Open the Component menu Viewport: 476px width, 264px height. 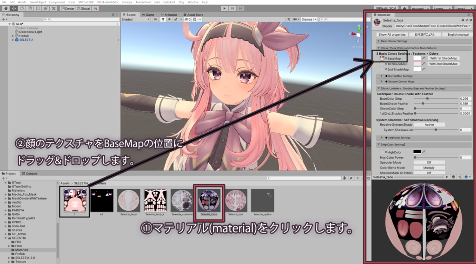coord(57,2)
